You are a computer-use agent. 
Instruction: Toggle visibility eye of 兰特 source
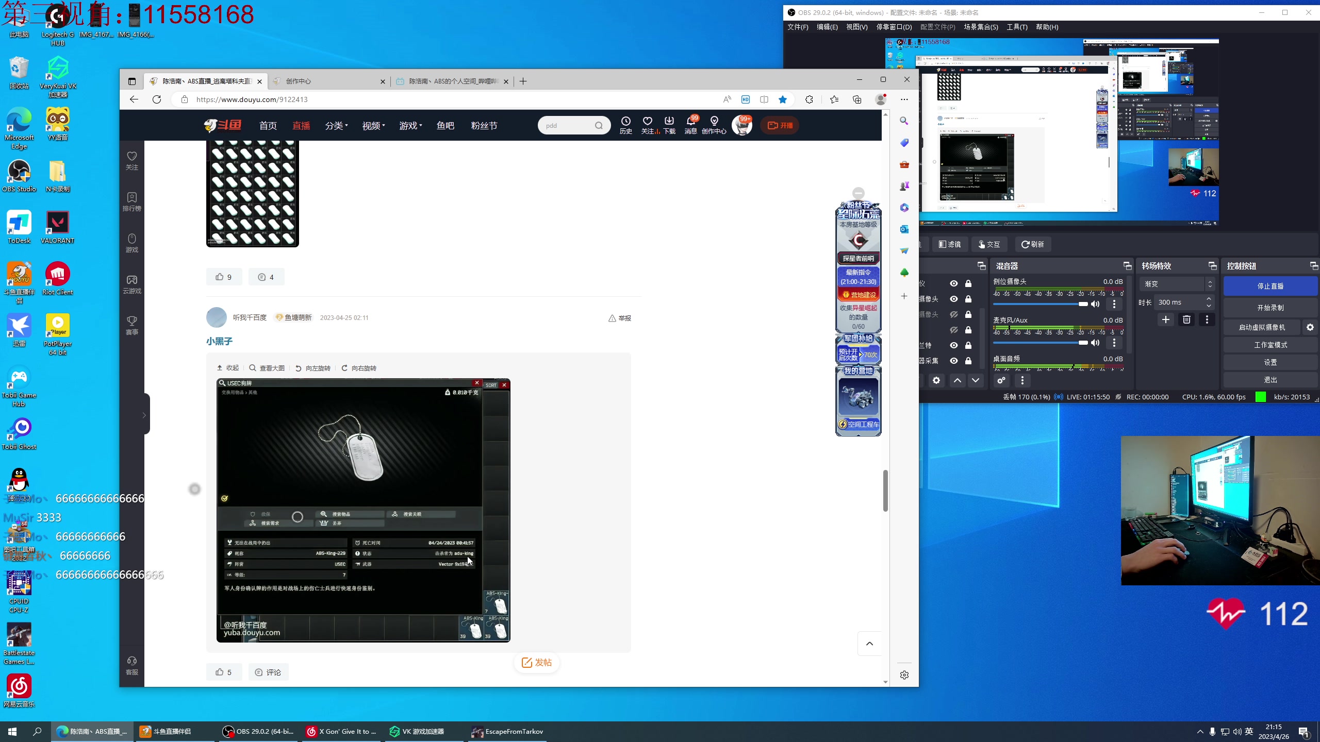(x=954, y=345)
